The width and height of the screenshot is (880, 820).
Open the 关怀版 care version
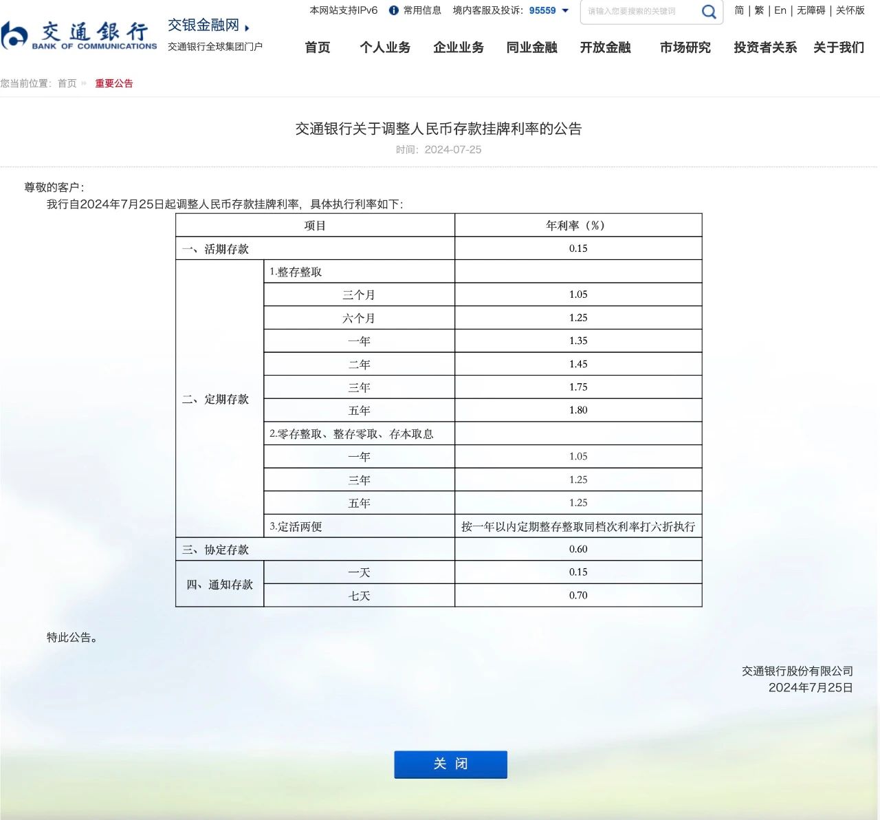[x=850, y=10]
